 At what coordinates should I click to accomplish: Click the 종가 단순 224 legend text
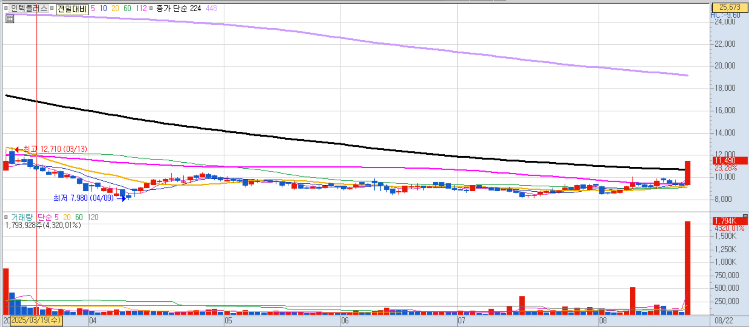tap(178, 8)
